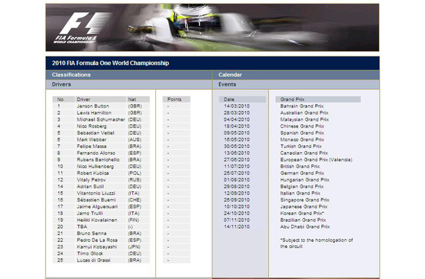Screen dimensions: 425x279
Task: Select driver Timo Glock
Action: [x=90, y=253]
